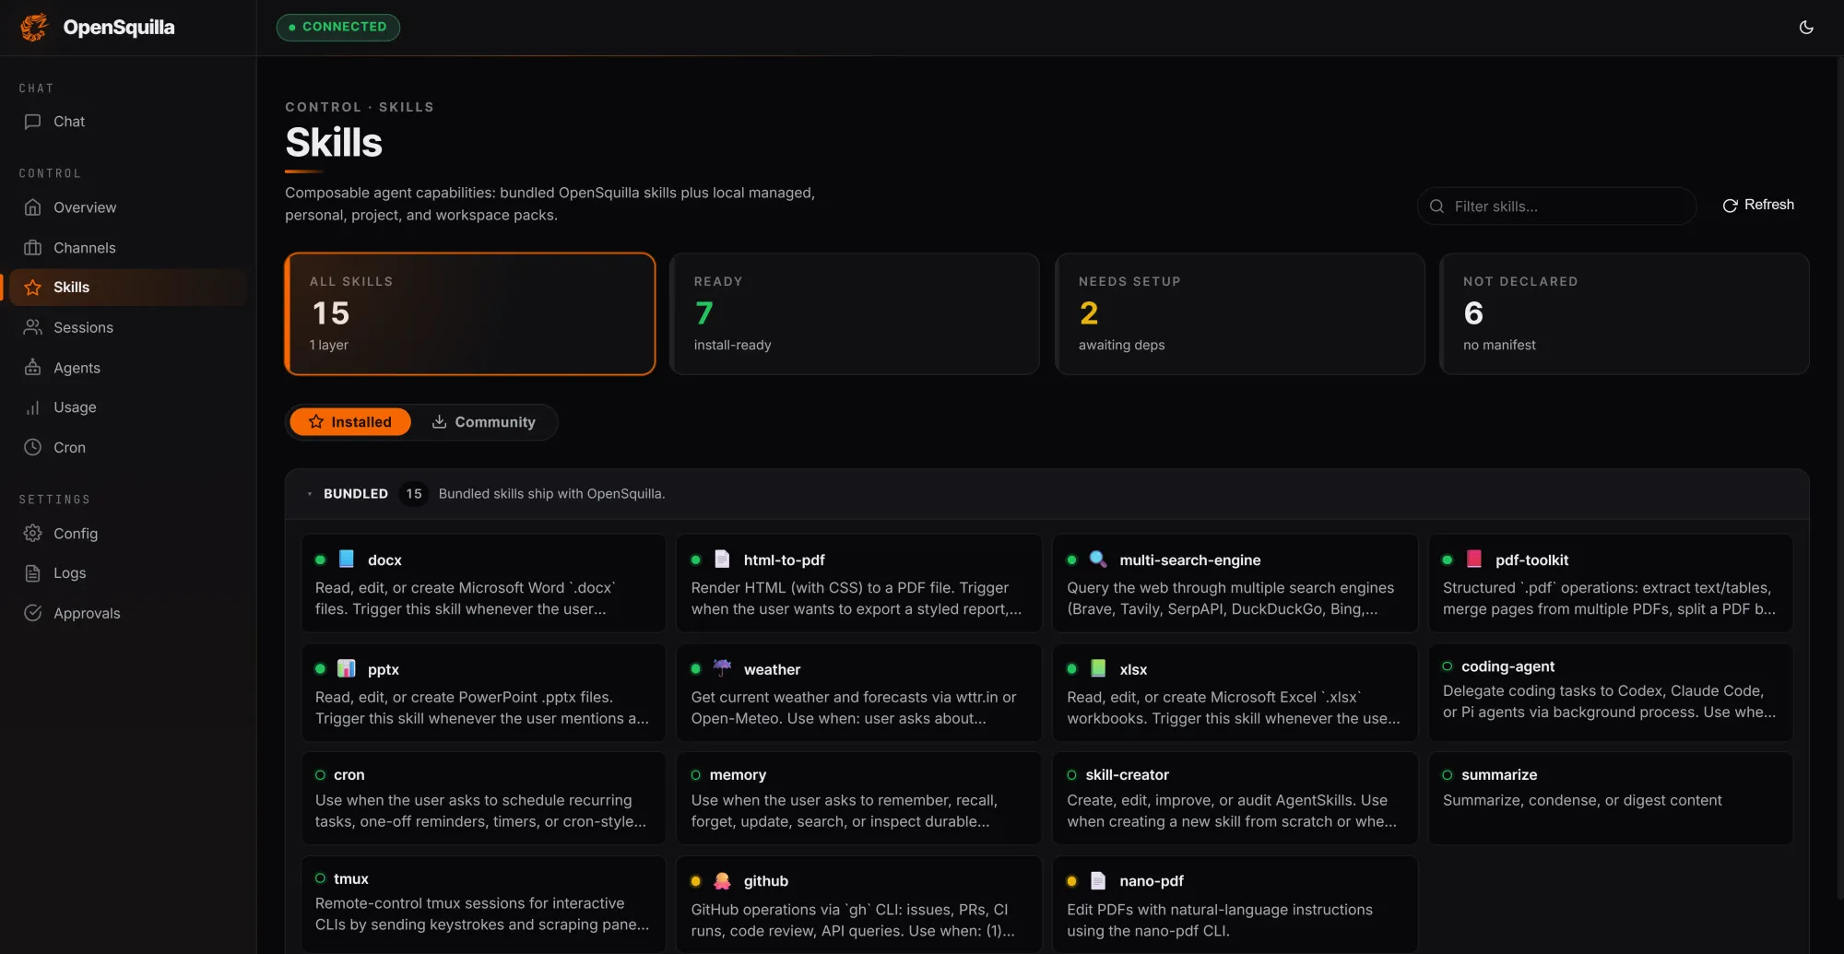Click the docx skill title
1844x954 pixels.
coord(384,560)
